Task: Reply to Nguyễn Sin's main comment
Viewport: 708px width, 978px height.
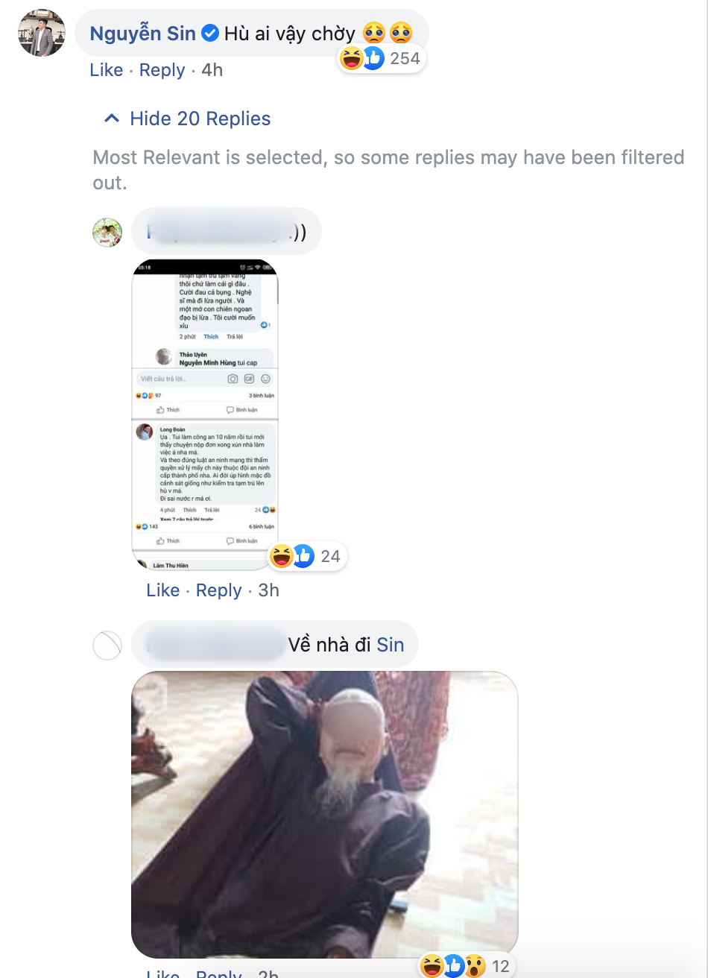Action: [x=162, y=70]
